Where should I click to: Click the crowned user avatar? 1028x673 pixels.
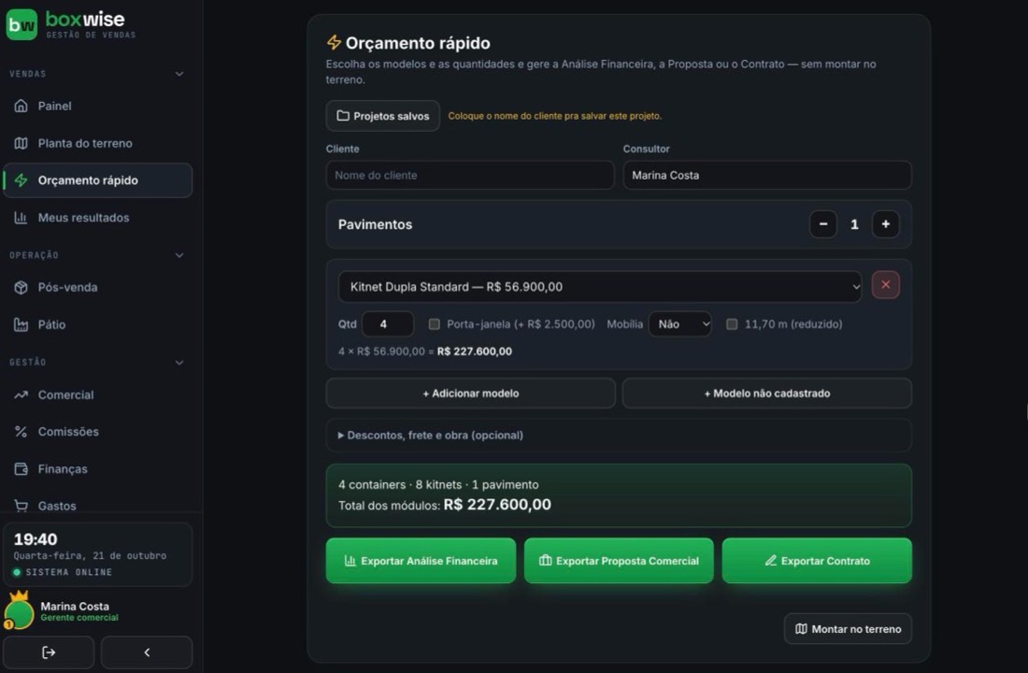[19, 611]
